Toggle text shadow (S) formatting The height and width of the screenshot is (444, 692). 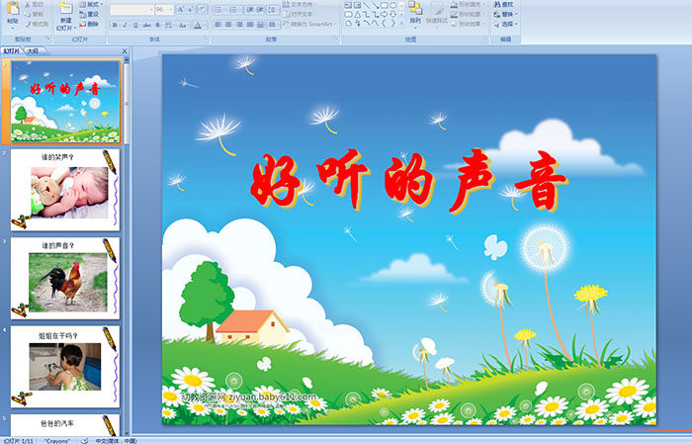pyautogui.click(x=157, y=25)
